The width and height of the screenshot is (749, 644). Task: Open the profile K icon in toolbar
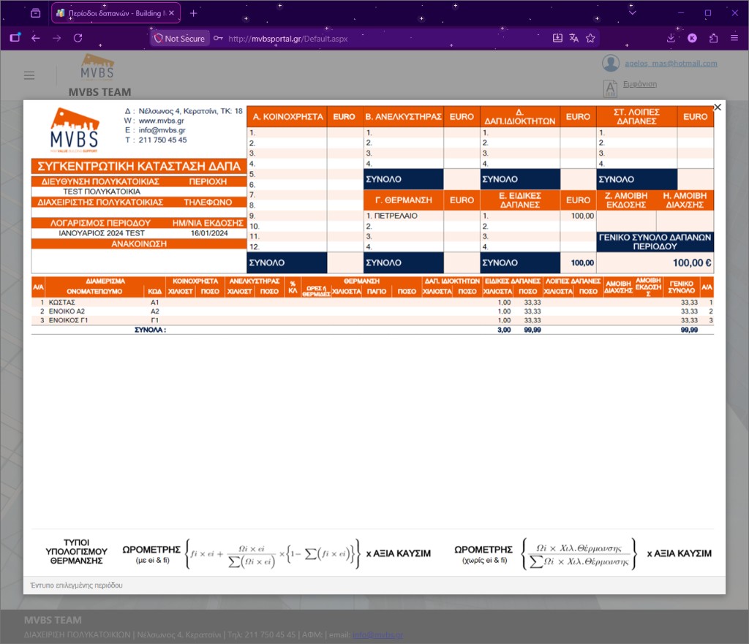[692, 38]
